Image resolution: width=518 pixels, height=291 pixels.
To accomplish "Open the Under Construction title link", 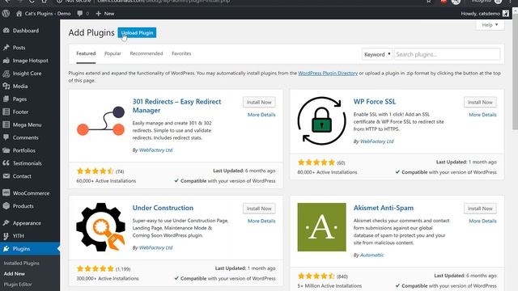I will pos(163,208).
